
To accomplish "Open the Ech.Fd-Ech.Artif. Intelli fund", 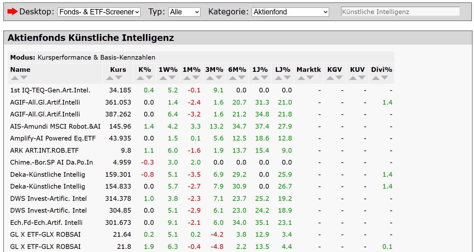I will click(x=47, y=223).
